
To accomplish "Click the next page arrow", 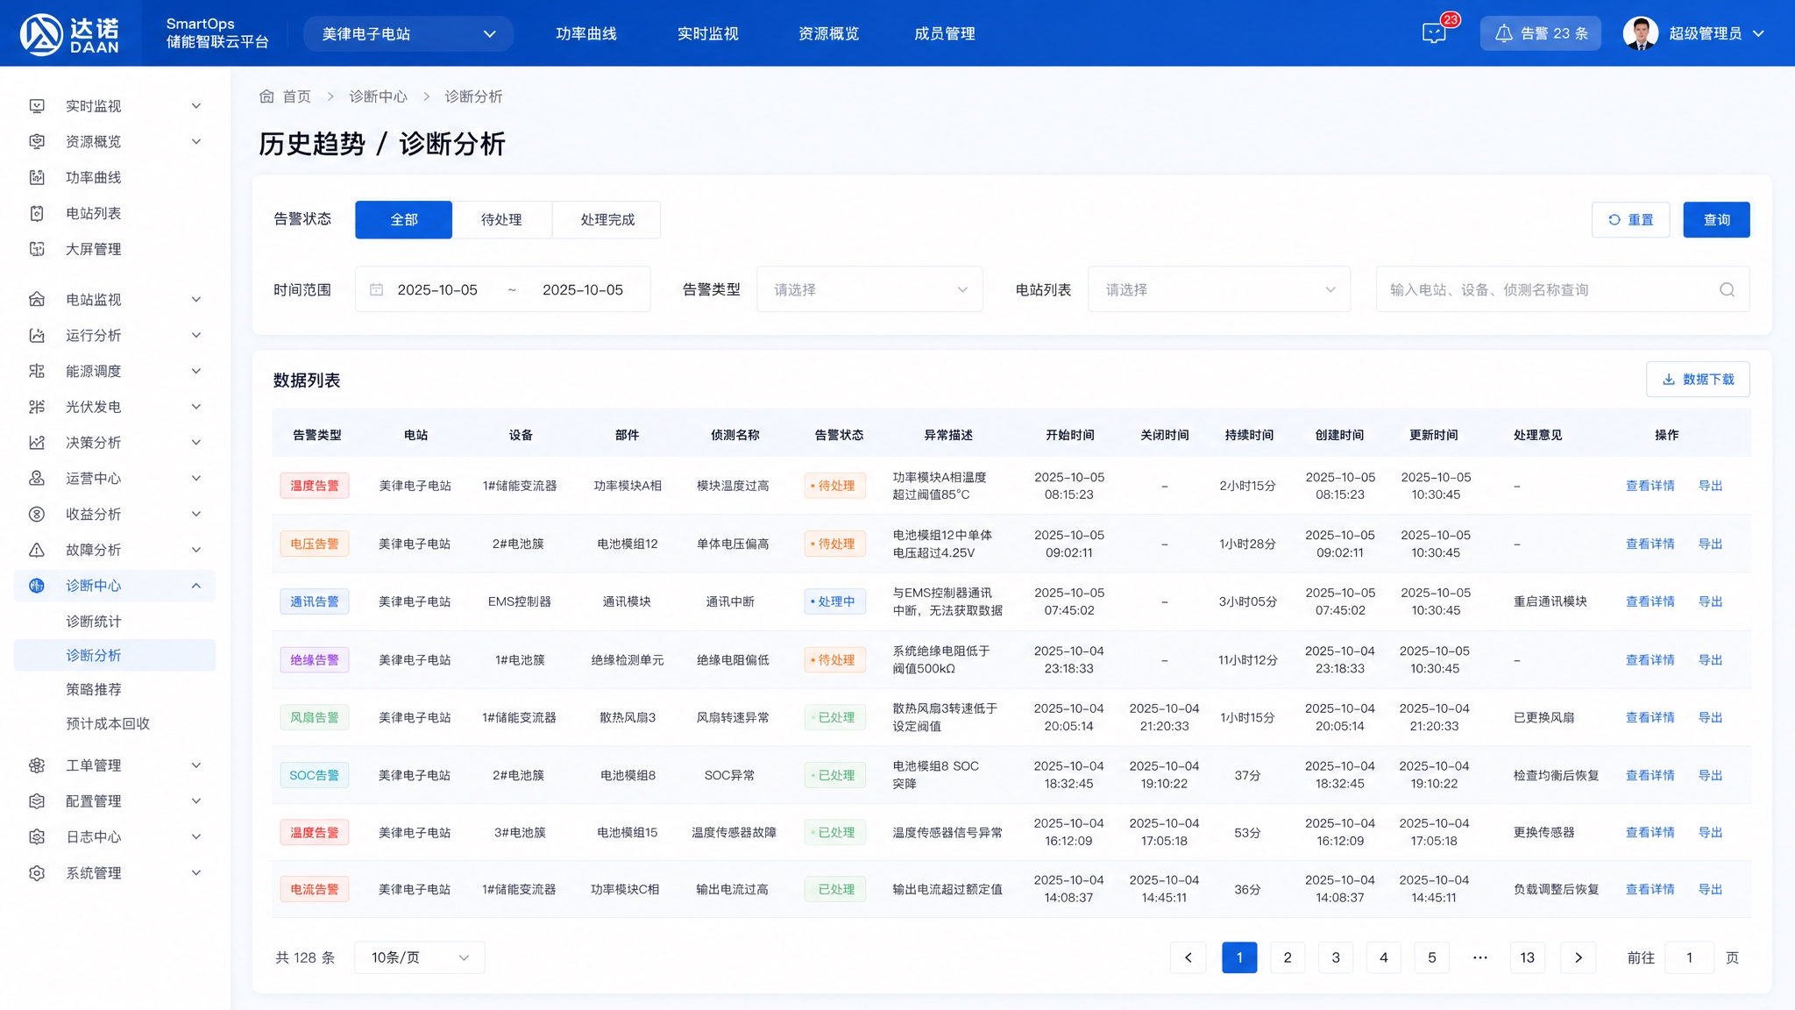I will tap(1579, 957).
